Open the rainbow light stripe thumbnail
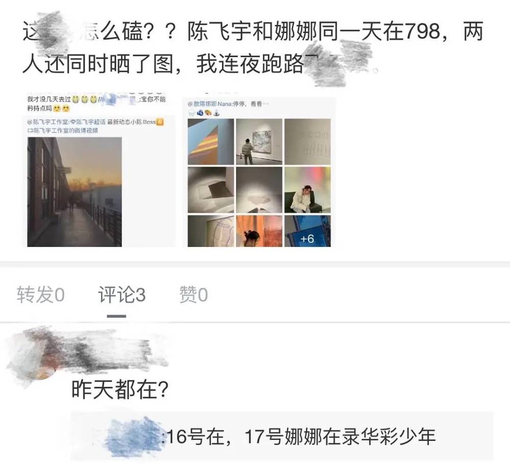 pos(211,142)
